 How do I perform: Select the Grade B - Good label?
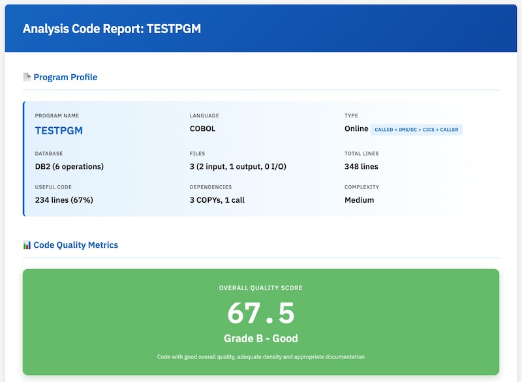(260, 337)
